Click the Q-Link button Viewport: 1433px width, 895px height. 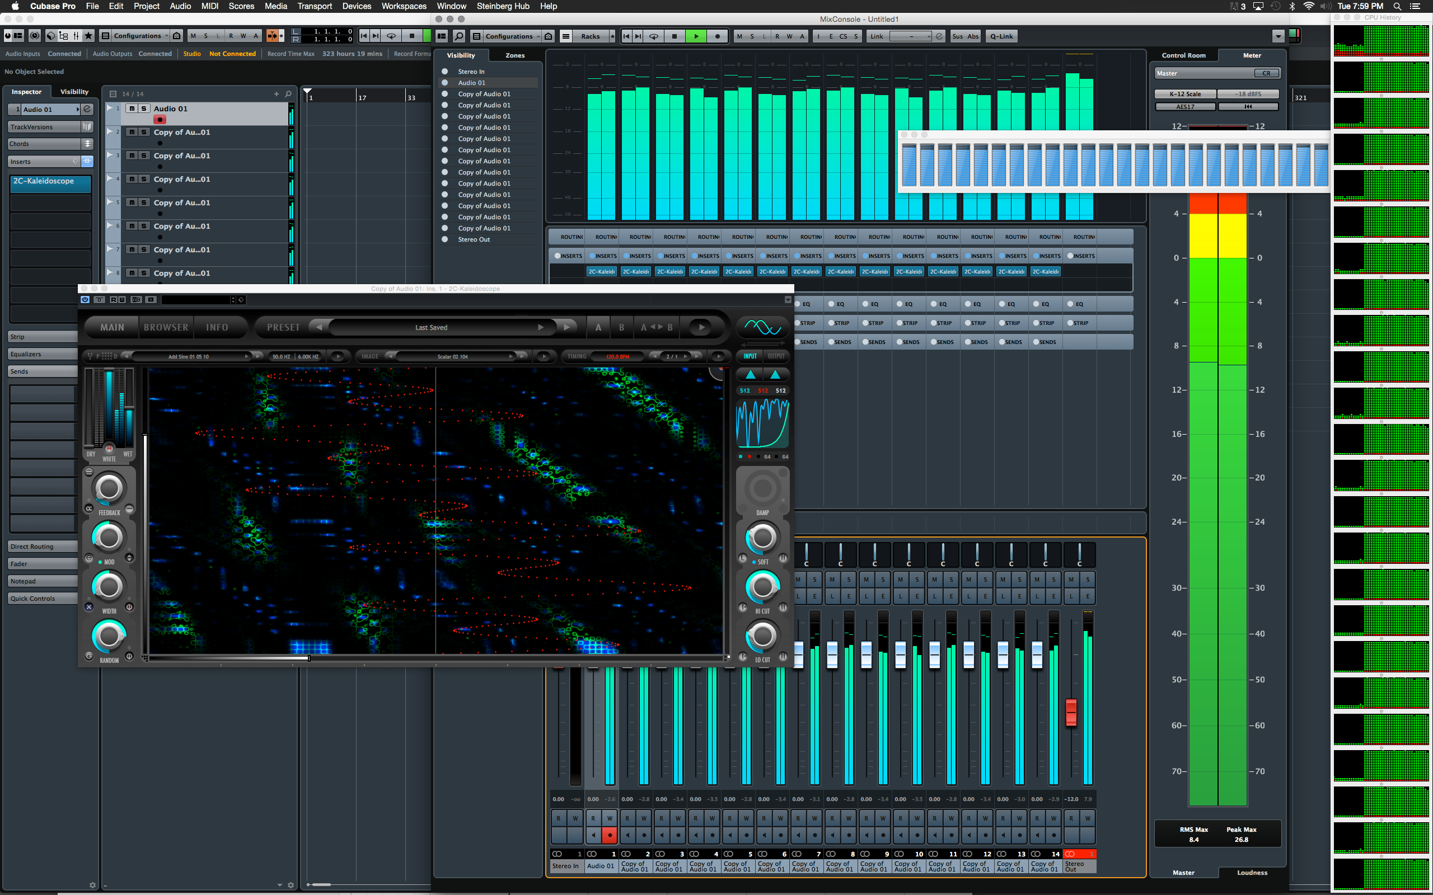coord(1001,36)
